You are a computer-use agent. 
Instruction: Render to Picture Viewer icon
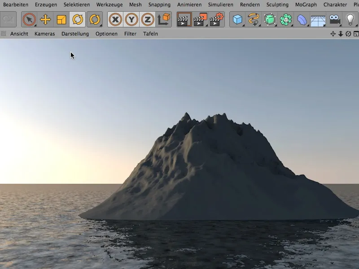(200, 19)
